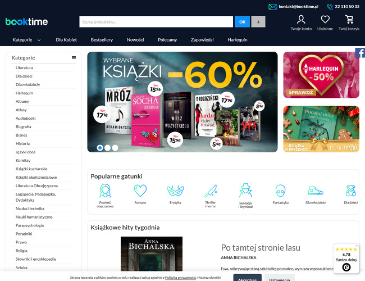Screen dimensions: 365x281
Task: Open the Książka w prezencie banner
Action: coord(321,129)
